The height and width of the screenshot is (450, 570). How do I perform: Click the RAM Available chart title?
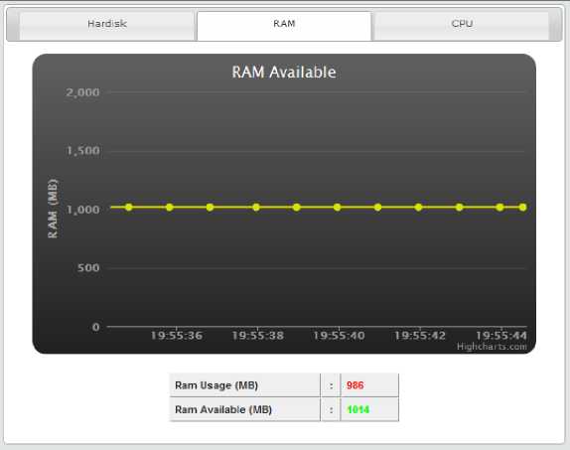284,73
